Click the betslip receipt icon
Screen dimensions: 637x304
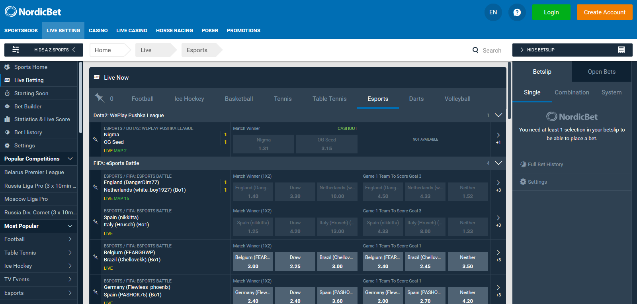click(621, 50)
